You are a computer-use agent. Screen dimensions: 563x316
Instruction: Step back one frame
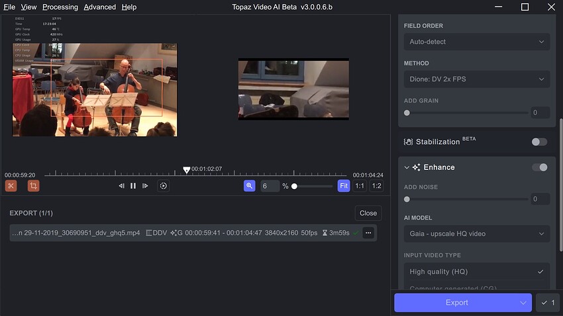coord(121,186)
